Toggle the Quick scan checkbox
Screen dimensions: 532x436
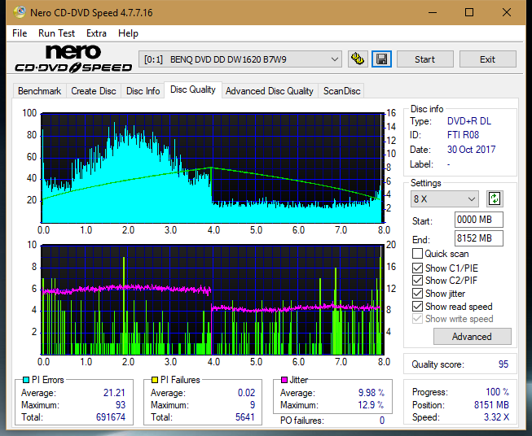tap(417, 254)
